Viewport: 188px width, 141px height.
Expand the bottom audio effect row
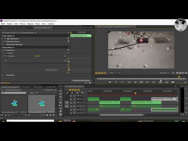click(2, 75)
